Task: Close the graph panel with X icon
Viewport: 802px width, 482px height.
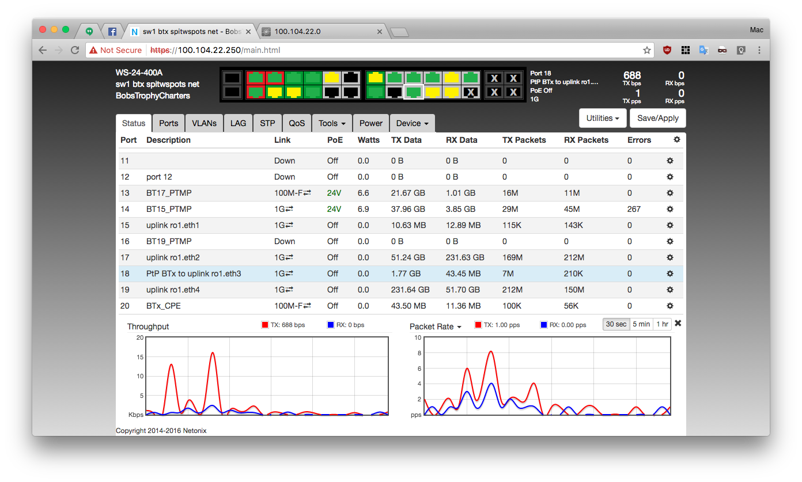Action: click(x=678, y=324)
